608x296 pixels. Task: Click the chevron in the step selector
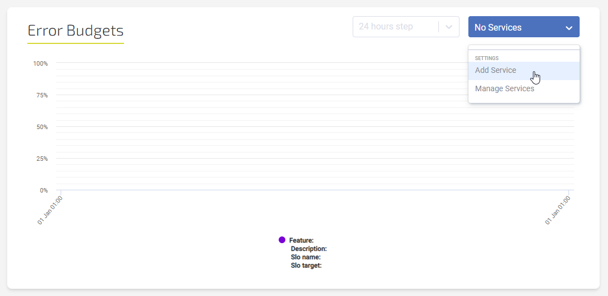click(449, 27)
